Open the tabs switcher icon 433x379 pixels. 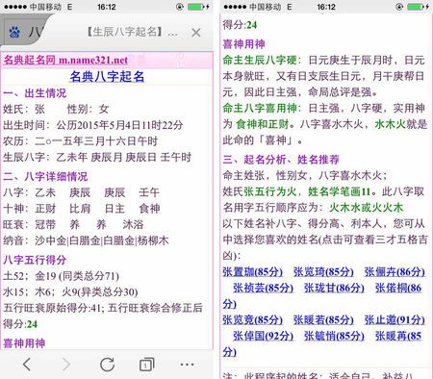click(147, 365)
